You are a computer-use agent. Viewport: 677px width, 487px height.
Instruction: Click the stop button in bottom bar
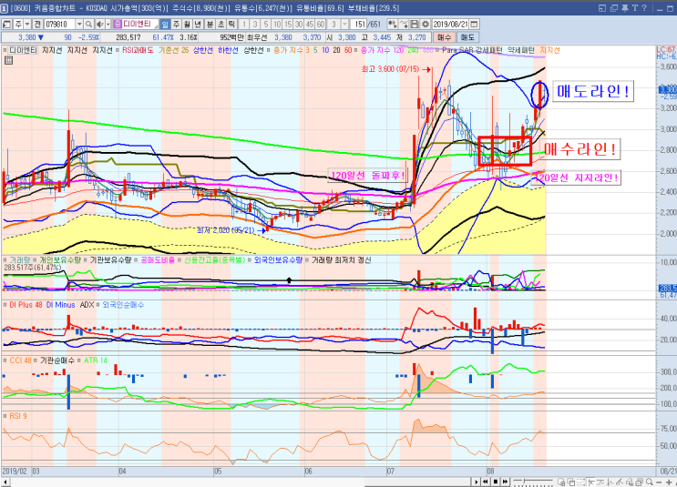tap(496, 482)
